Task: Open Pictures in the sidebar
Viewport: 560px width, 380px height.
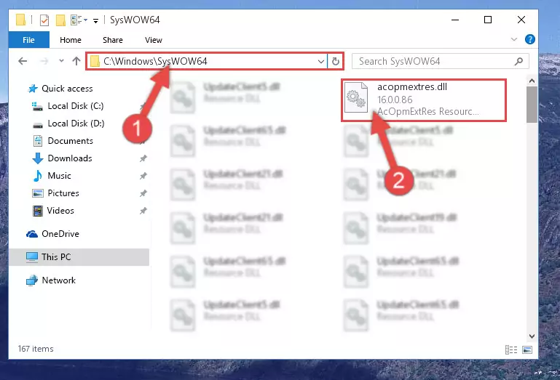Action: [x=56, y=193]
